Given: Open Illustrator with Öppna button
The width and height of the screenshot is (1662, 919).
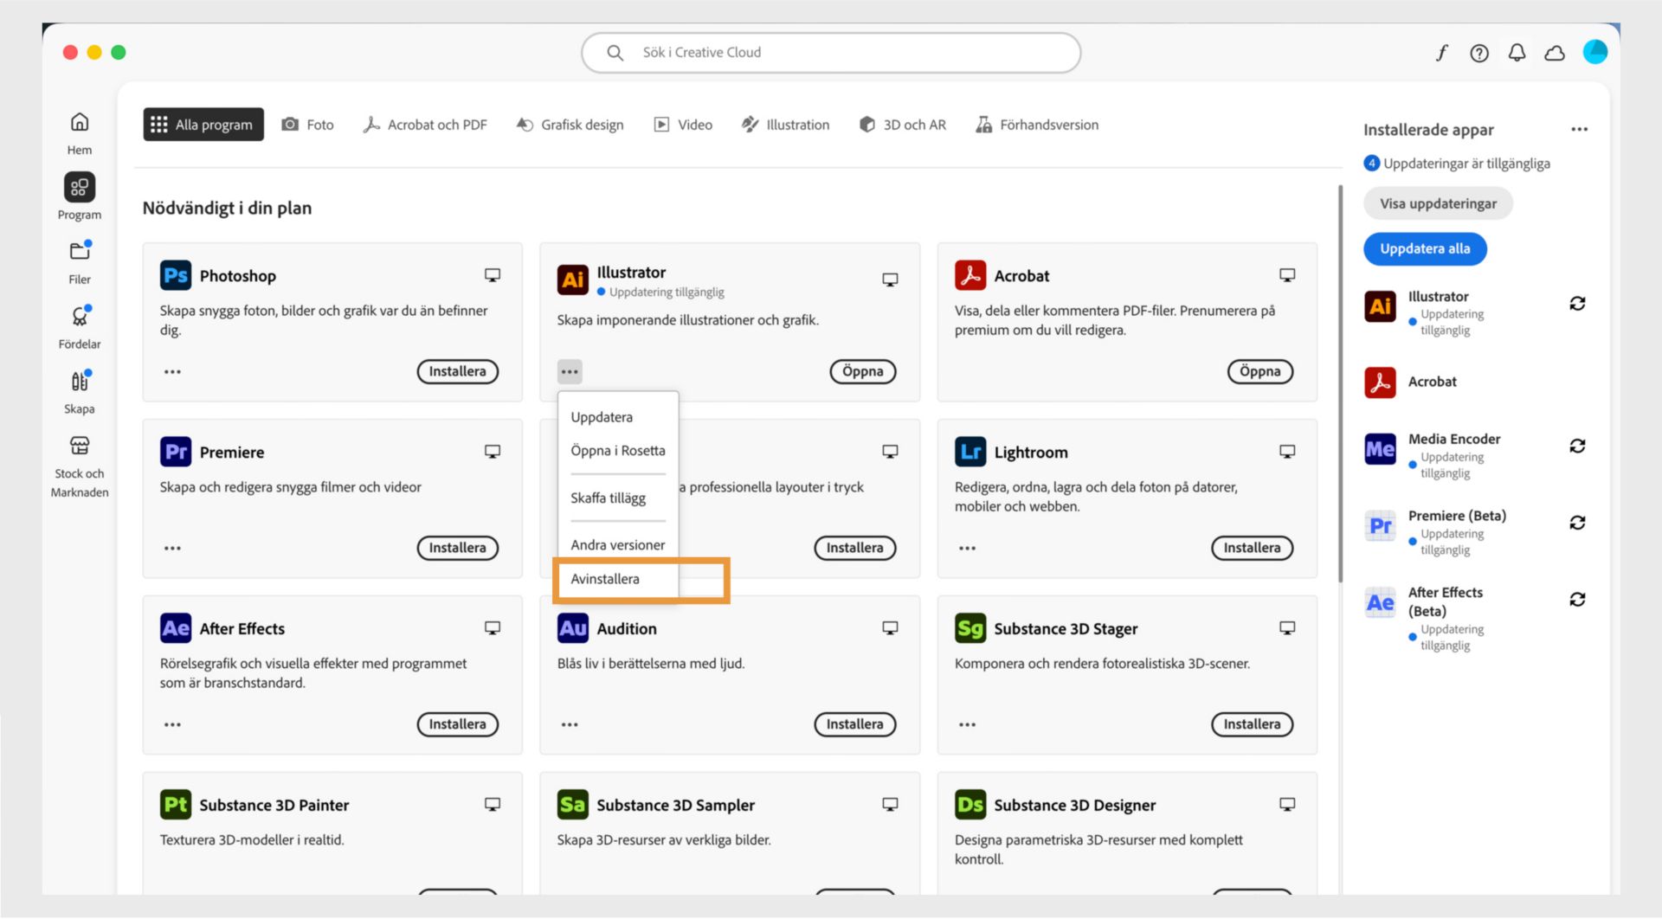Looking at the screenshot, I should [863, 372].
